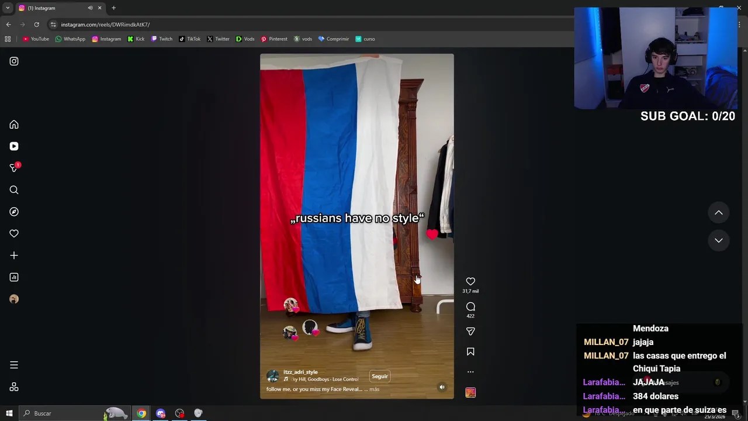
Task: Open the Pinterest bookmark
Action: 274,39
